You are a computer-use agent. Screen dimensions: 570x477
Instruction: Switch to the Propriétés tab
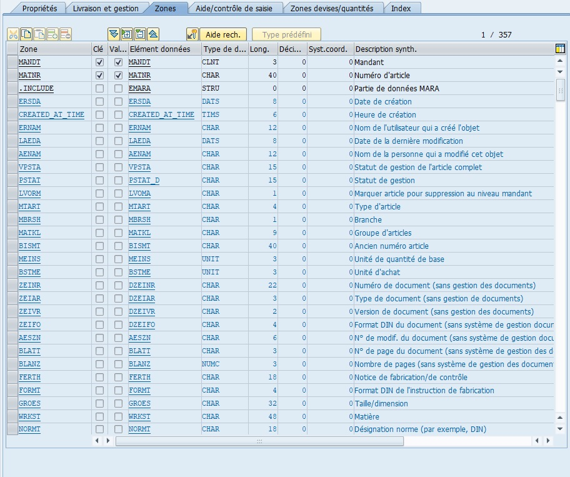point(39,8)
